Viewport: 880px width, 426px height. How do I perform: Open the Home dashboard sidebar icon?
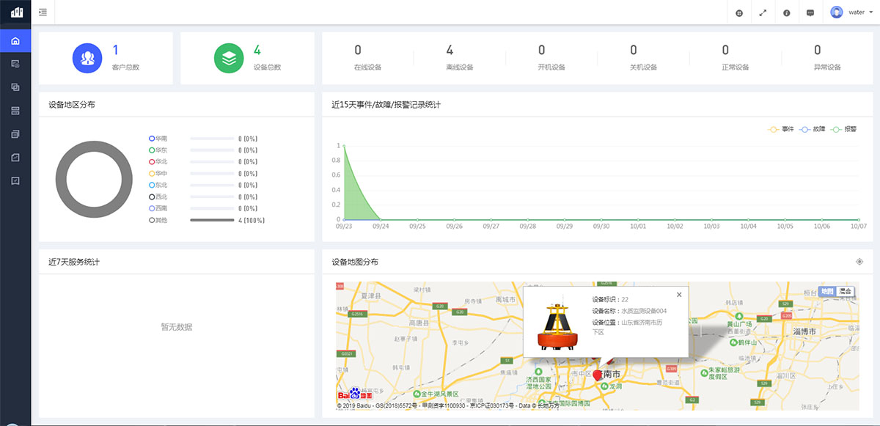(15, 40)
